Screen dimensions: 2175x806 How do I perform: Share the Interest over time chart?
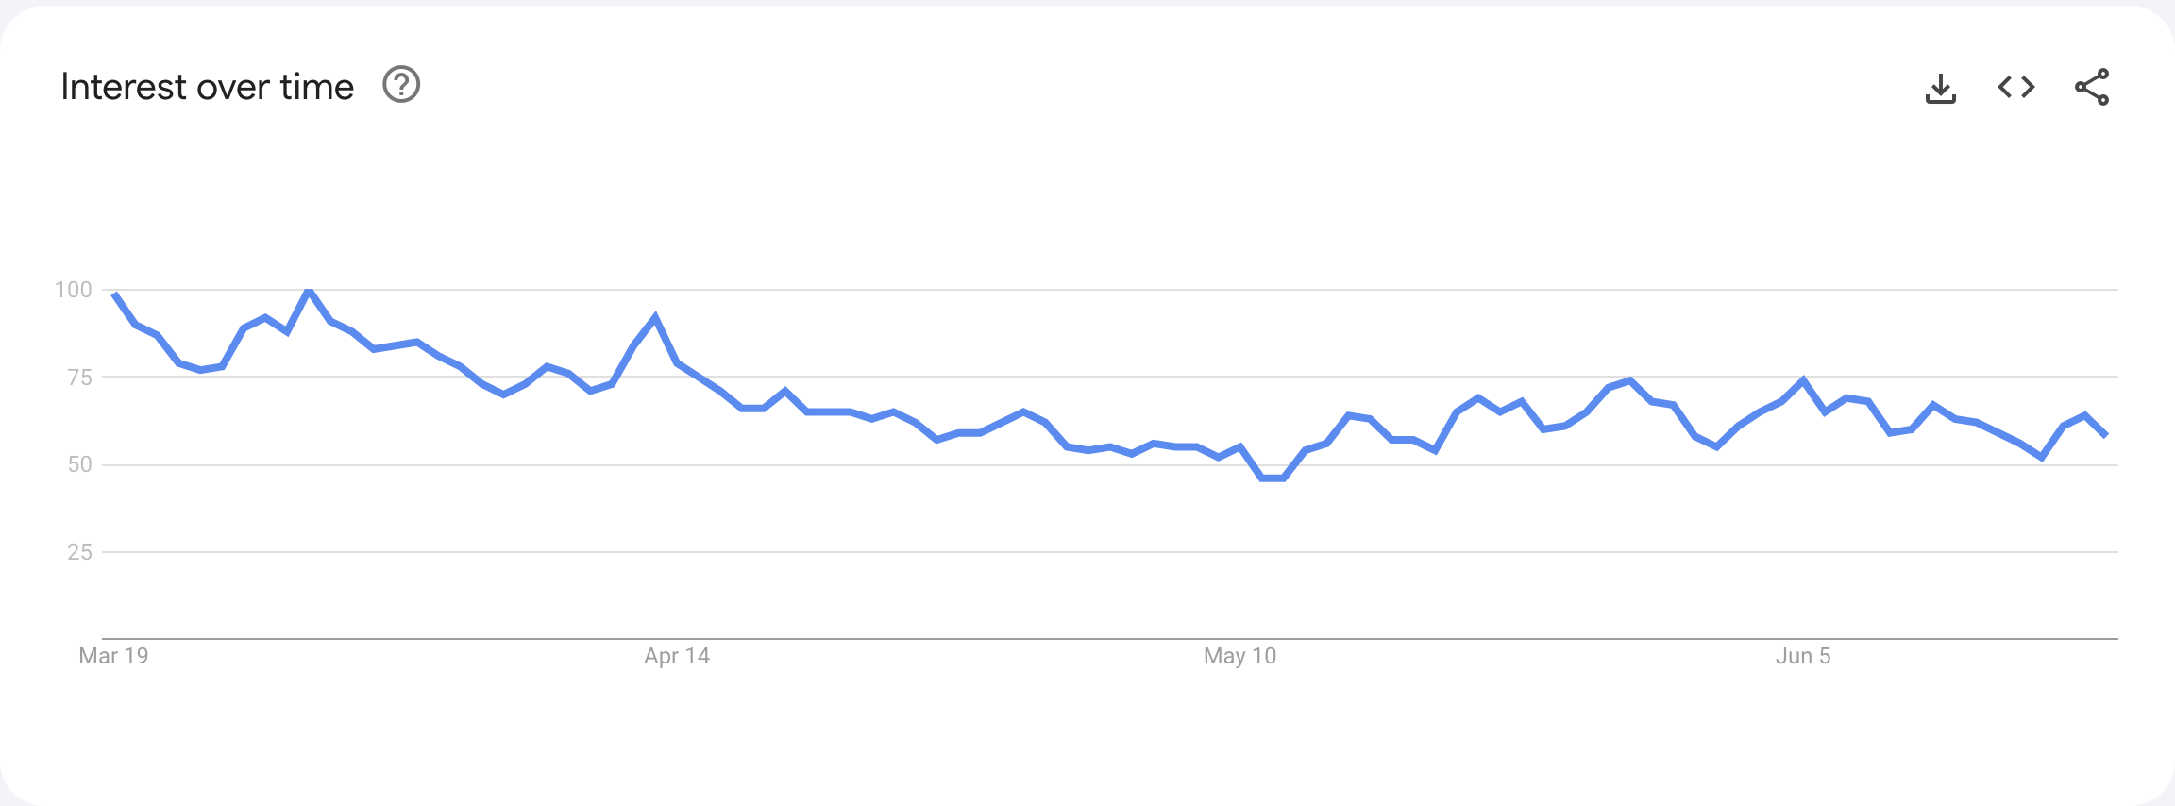tap(2092, 87)
